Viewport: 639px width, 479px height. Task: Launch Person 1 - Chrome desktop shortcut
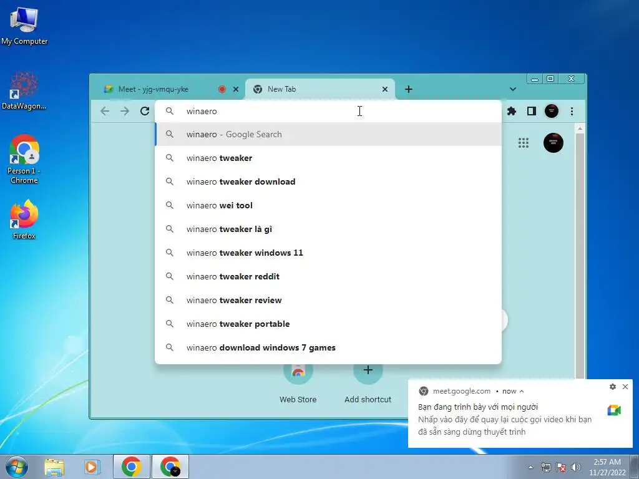click(x=24, y=159)
